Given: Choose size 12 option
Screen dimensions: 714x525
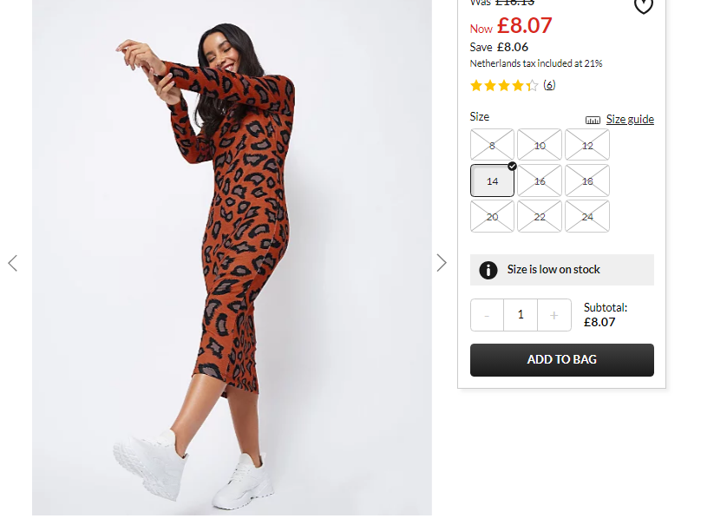Looking at the screenshot, I should (587, 145).
